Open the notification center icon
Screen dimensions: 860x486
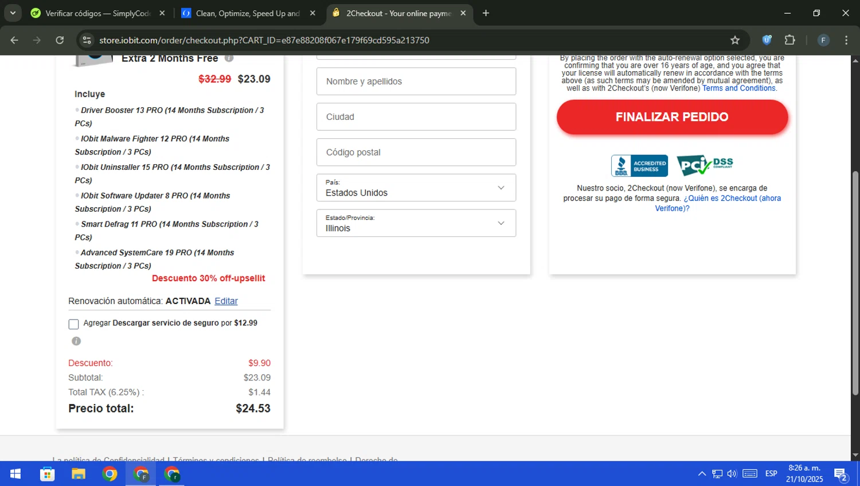click(x=841, y=474)
